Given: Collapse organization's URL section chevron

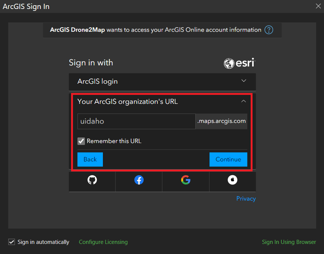Looking at the screenshot, I should (x=244, y=101).
